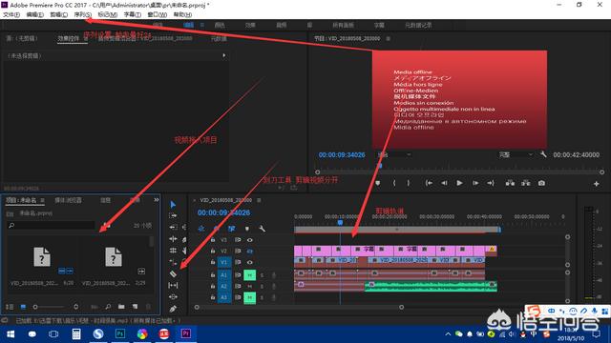Screen dimensions: 611x343
Task: Add marker in Program Monitor
Action: click(x=378, y=183)
